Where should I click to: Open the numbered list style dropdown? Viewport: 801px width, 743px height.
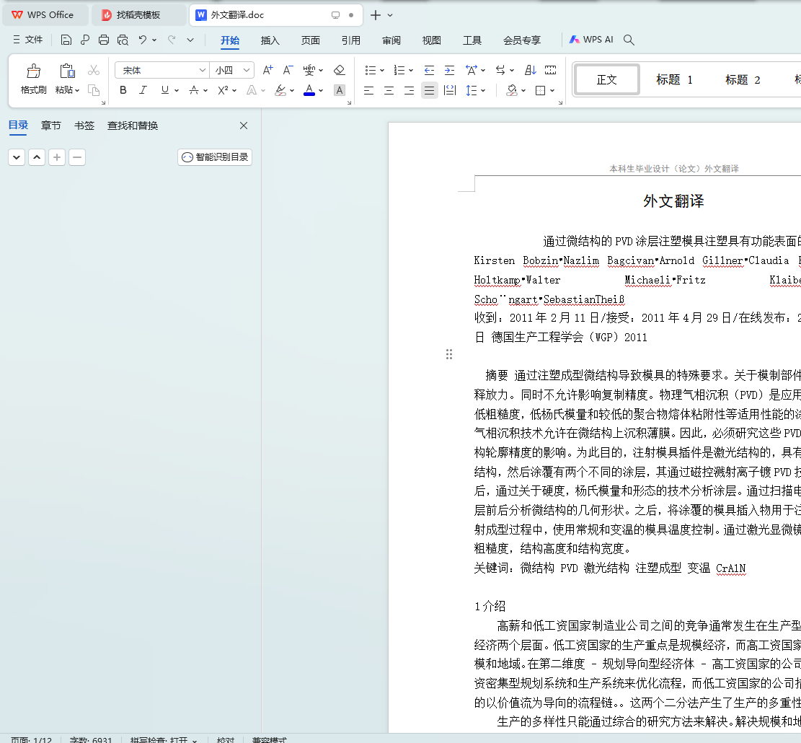[x=411, y=71]
